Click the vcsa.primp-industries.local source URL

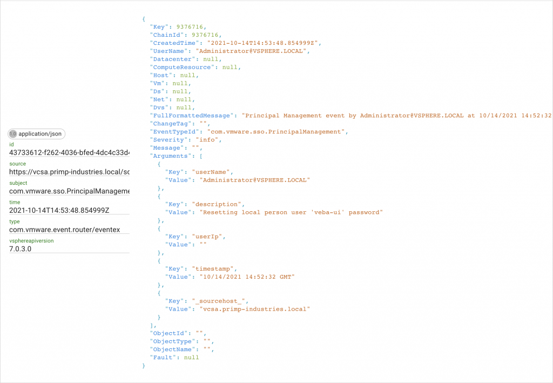pos(69,172)
